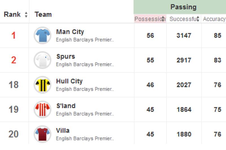Click Man City's 3147 successful passes cell
The width and height of the screenshot is (226, 150).
pos(184,36)
